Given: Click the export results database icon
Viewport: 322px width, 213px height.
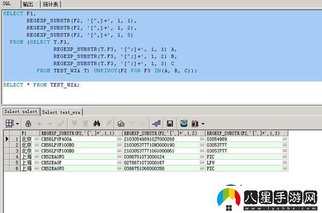Looking at the screenshot, I should click(x=184, y=124).
